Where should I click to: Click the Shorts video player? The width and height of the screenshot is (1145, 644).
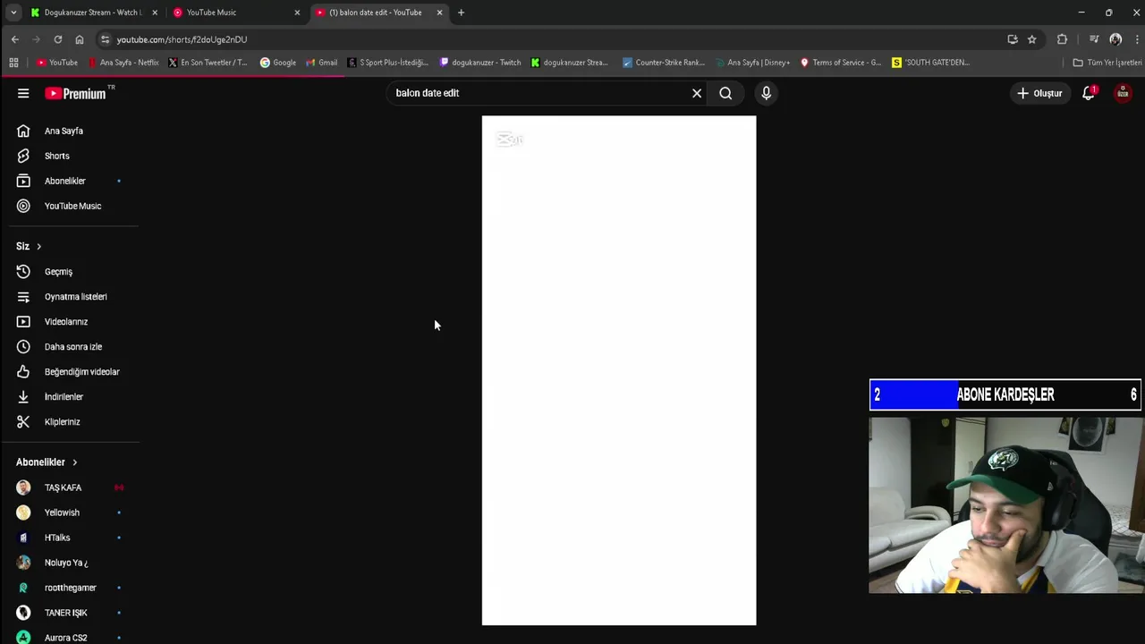click(619, 370)
